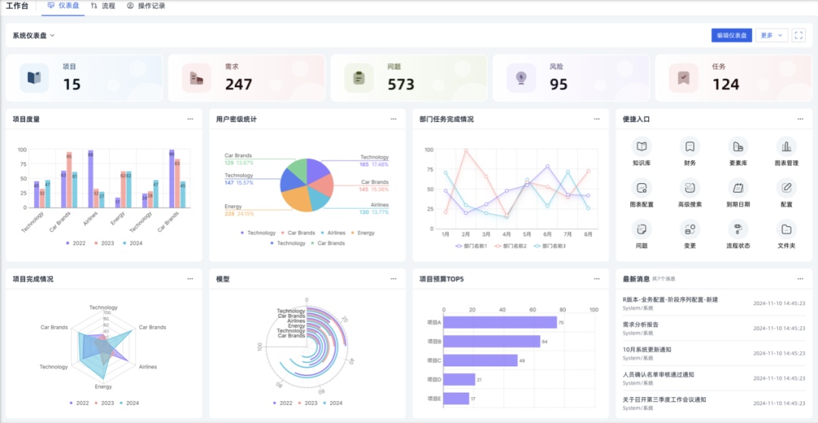Open the 高级搜索 shortcut icon
Screen dimensions: 818x423
point(690,188)
